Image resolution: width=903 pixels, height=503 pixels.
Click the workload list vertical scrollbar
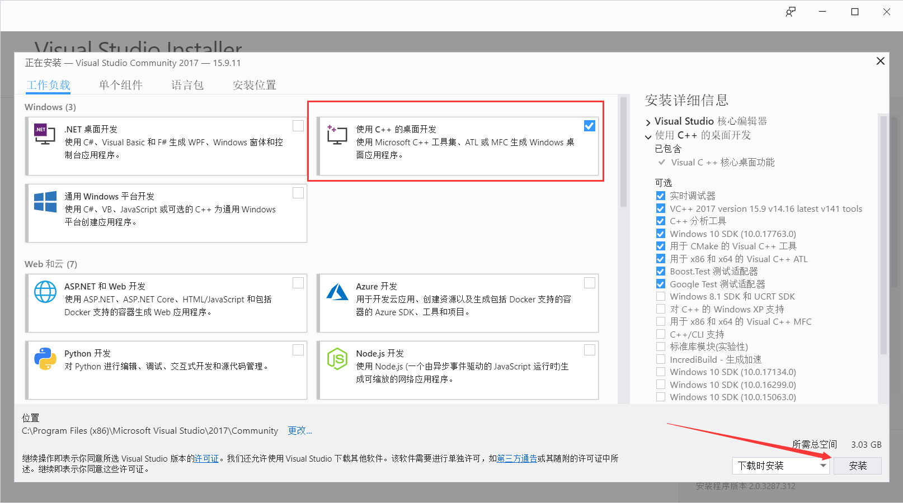pyautogui.click(x=623, y=151)
